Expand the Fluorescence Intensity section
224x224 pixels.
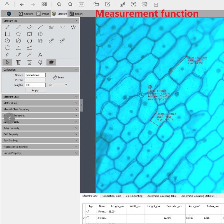(x=40, y=147)
